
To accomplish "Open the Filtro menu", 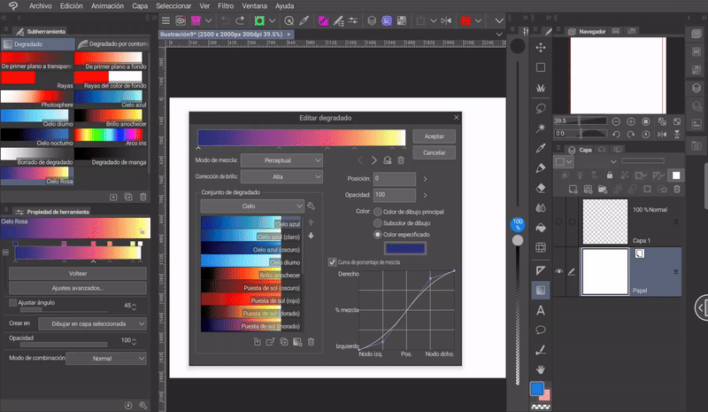I will (x=227, y=5).
